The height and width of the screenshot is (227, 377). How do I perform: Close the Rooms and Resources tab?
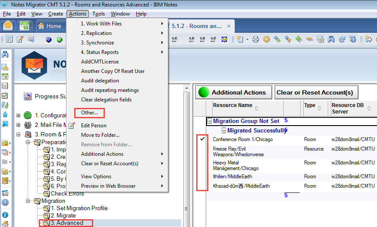point(229,26)
